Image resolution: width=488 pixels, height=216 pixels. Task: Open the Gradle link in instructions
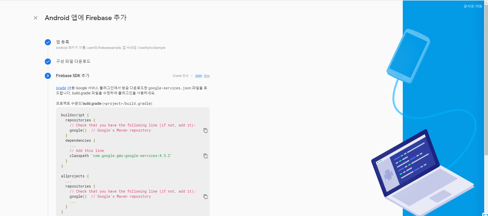pos(61,88)
